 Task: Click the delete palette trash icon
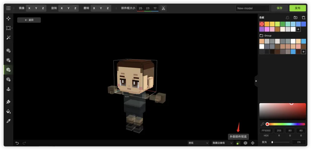click(303, 18)
